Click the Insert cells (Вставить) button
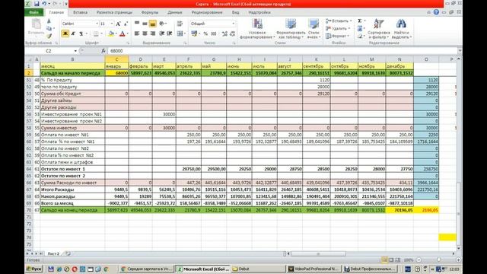This screenshot has width=487, height=274. [x=339, y=21]
